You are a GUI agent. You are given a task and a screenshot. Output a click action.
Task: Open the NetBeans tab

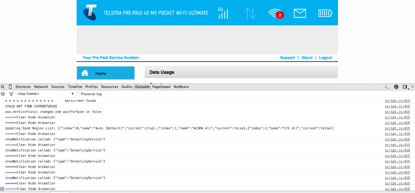181,87
